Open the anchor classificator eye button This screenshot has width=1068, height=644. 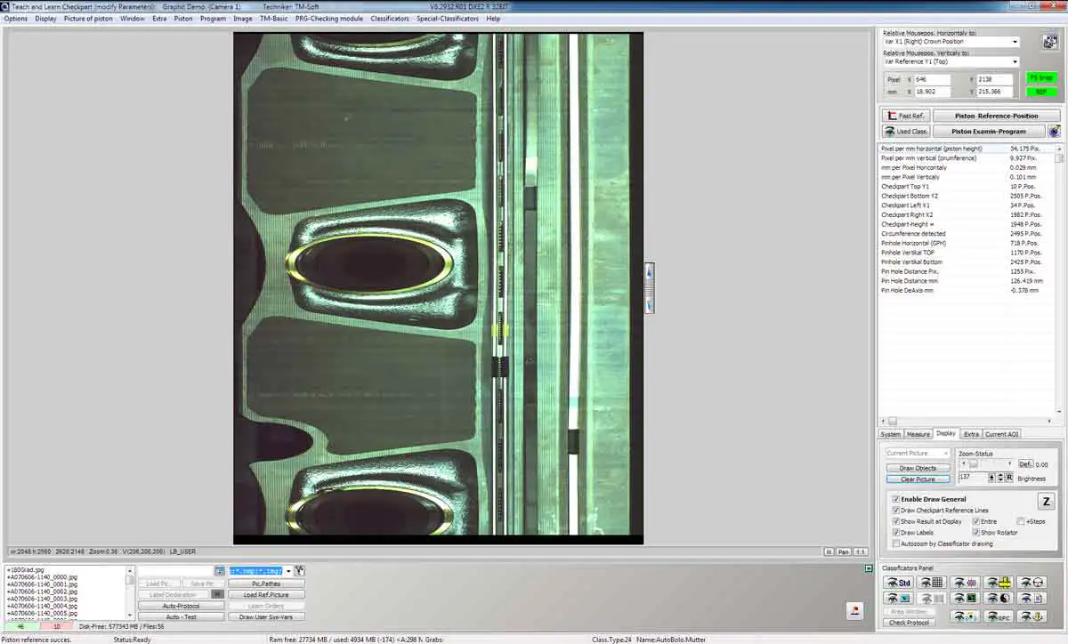[x=1032, y=617]
